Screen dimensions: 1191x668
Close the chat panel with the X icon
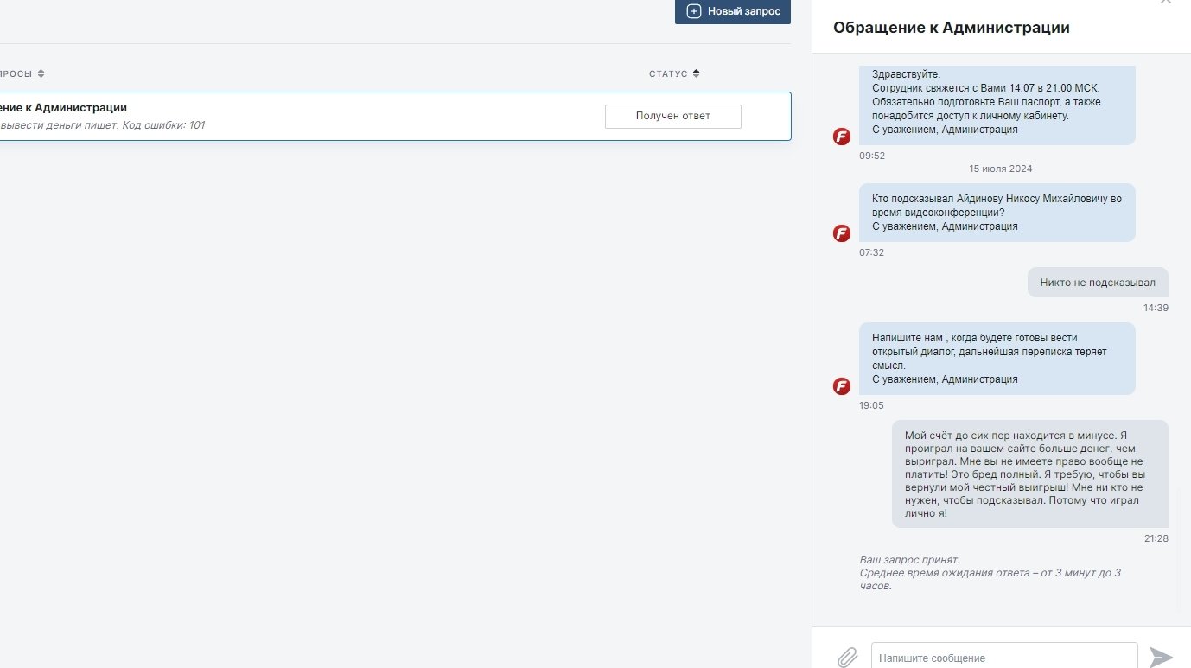coord(1165,3)
